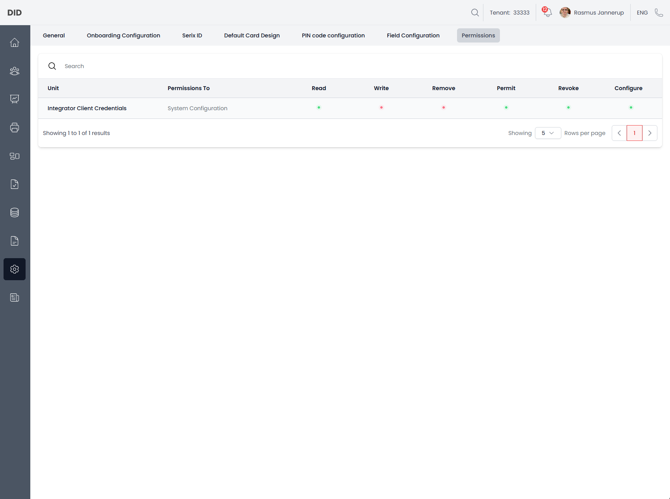The image size is (670, 499).
Task: Select the Integrator Client Credentials row link
Action: pos(87,108)
